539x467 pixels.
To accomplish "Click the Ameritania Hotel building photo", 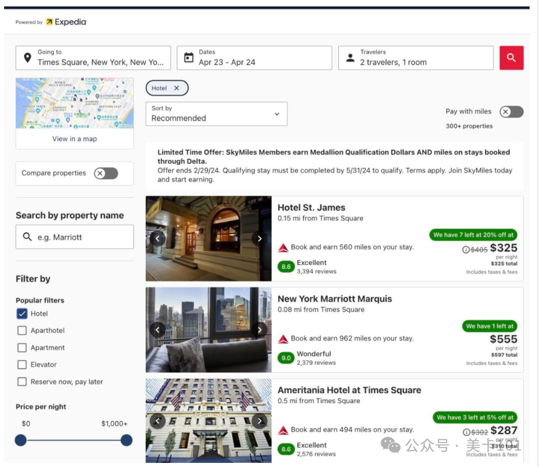I will point(208,421).
